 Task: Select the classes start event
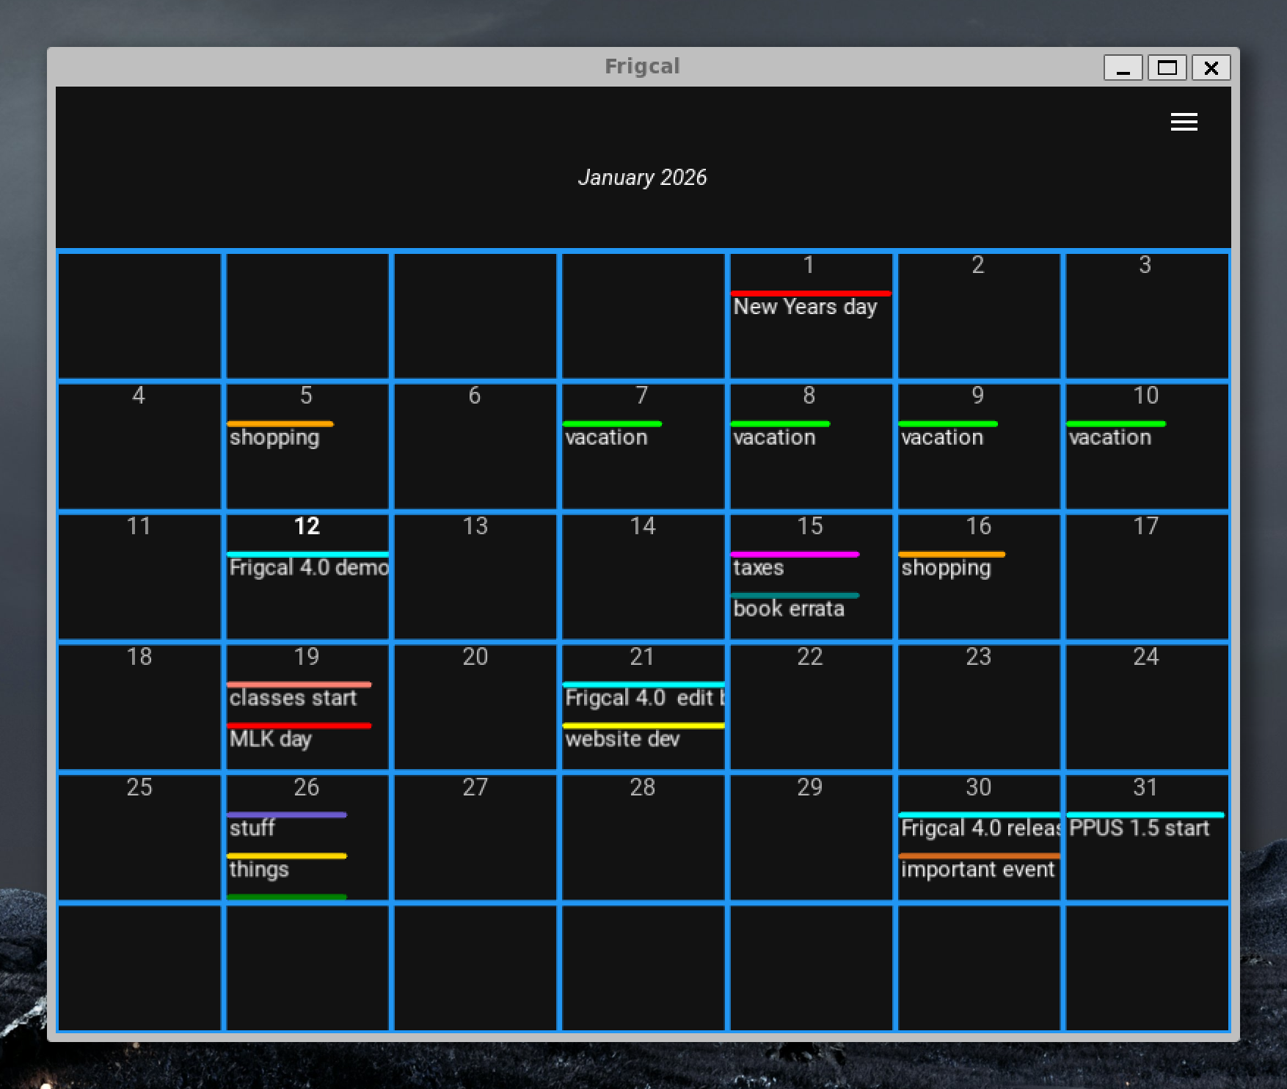(293, 698)
